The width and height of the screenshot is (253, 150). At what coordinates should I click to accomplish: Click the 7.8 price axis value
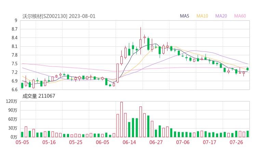(14, 55)
